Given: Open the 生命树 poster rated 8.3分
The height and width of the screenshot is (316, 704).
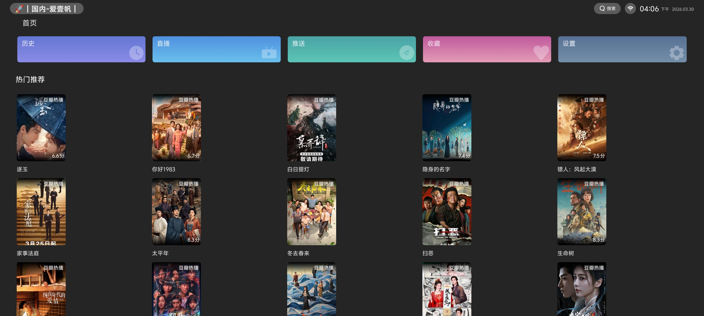Looking at the screenshot, I should [x=581, y=212].
